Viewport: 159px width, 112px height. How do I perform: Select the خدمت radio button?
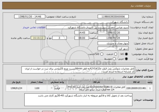pyautogui.click(x=115, y=54)
